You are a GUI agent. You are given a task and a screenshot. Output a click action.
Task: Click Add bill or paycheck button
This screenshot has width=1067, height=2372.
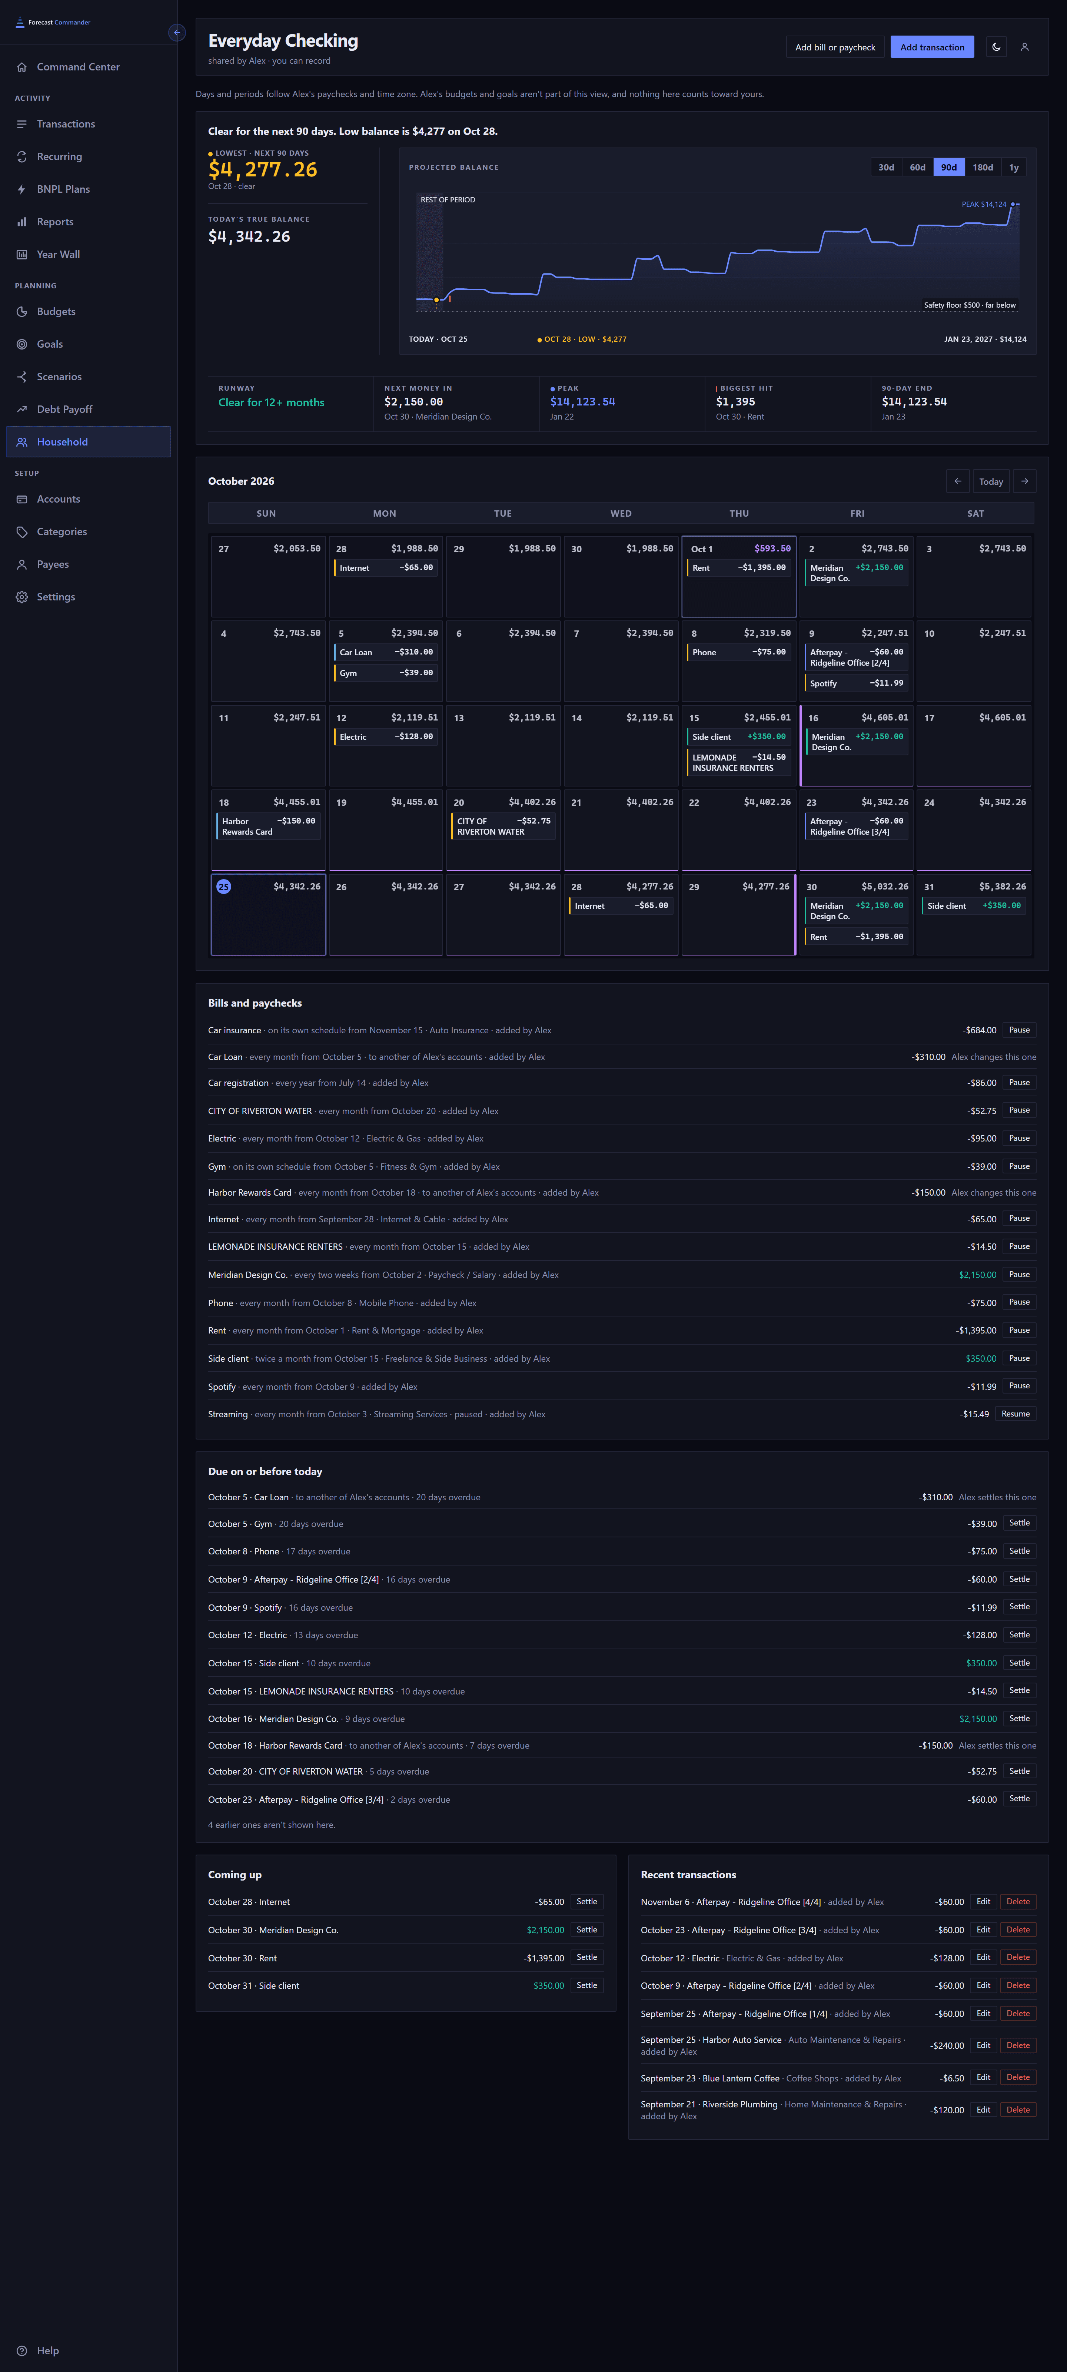[x=835, y=47]
